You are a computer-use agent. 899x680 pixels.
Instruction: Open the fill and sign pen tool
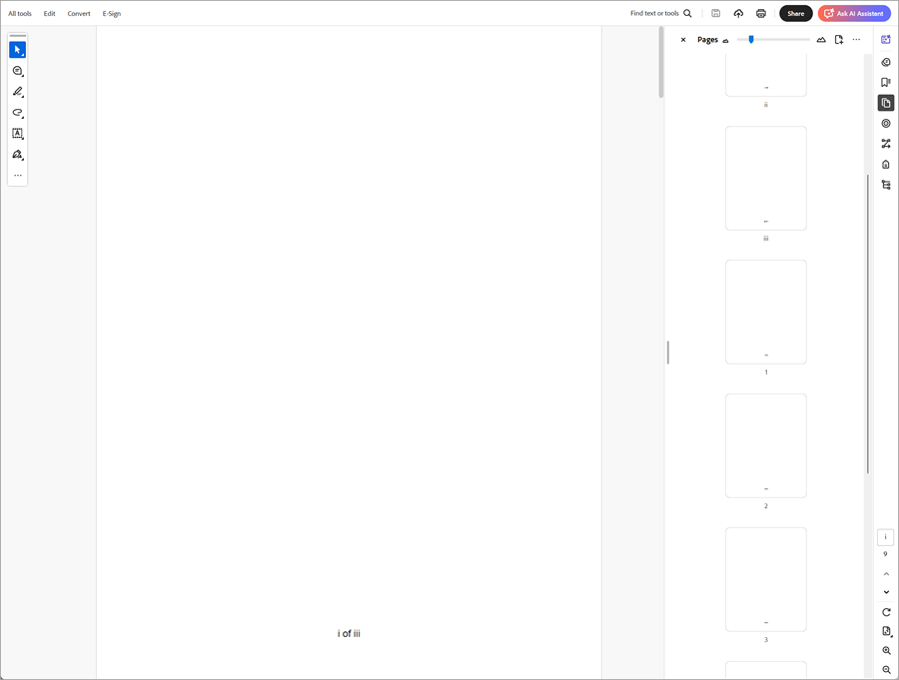(17, 155)
